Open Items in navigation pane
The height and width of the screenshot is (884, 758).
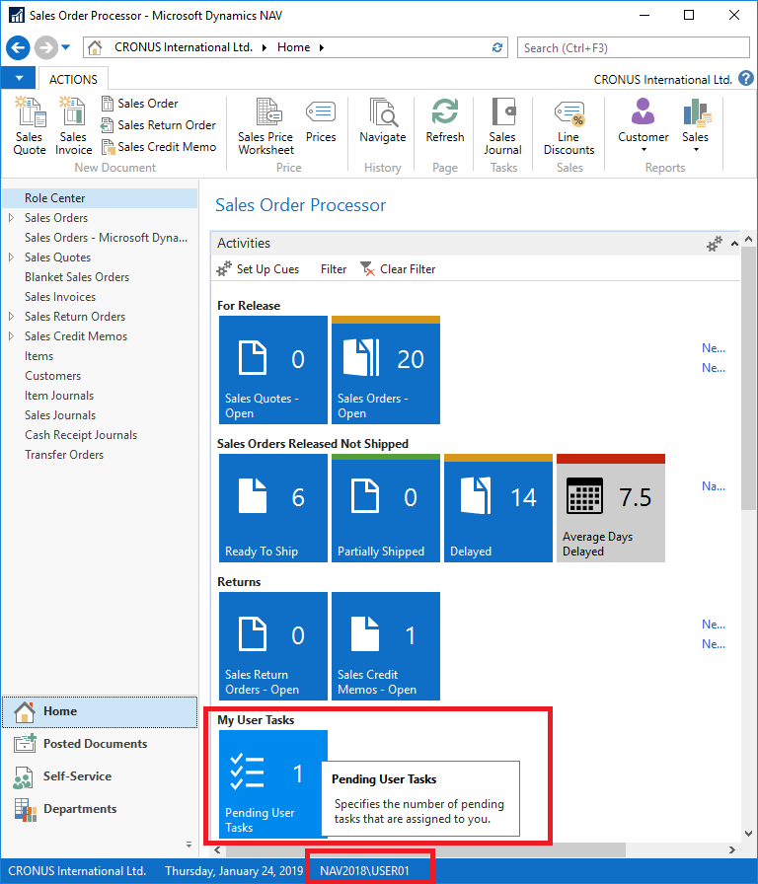pos(38,356)
